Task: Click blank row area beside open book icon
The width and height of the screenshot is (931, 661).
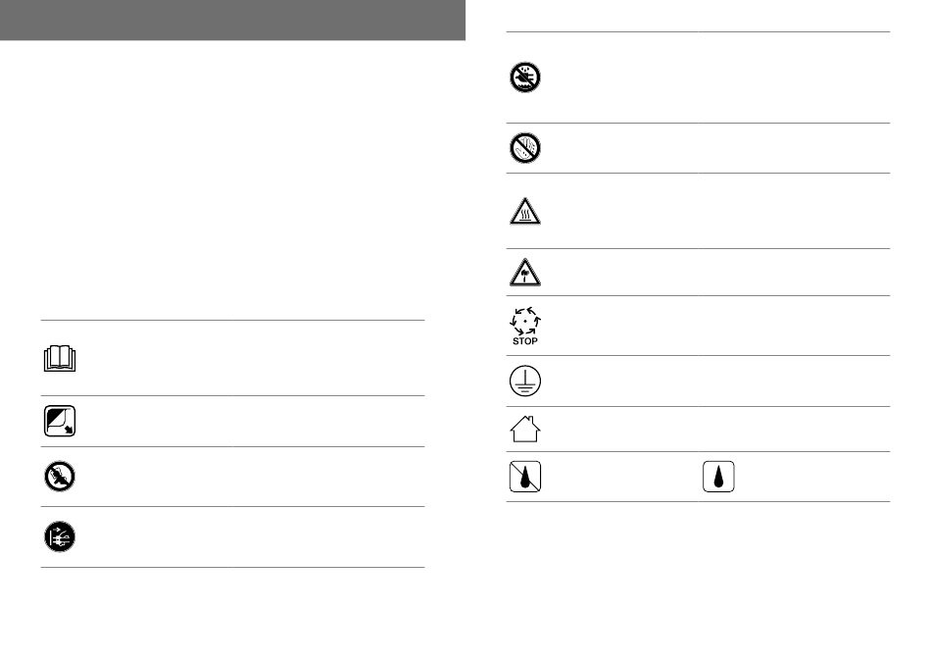Action: click(245, 358)
